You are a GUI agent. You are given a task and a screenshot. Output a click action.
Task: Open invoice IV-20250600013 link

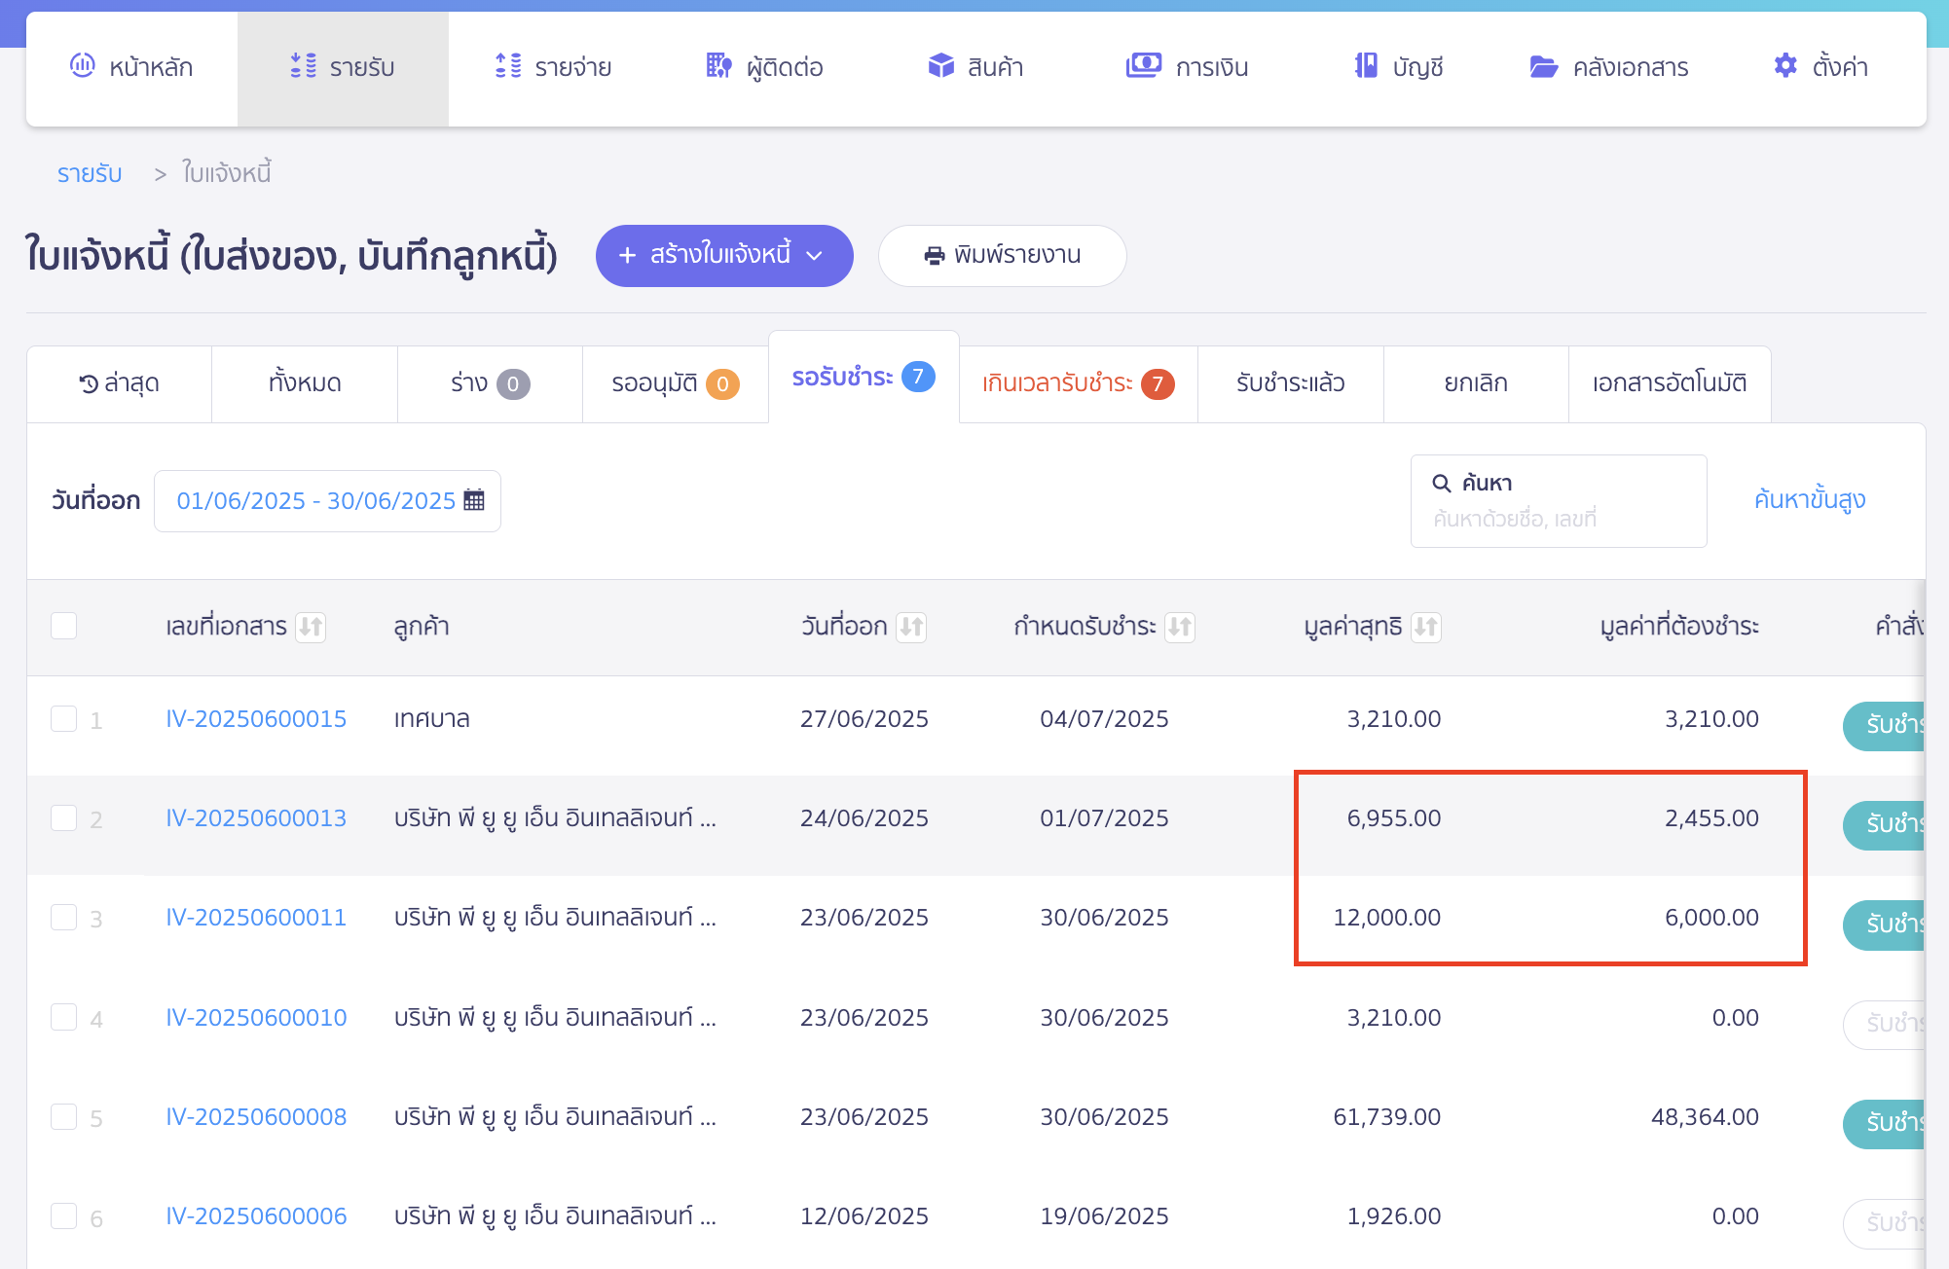coord(256,818)
